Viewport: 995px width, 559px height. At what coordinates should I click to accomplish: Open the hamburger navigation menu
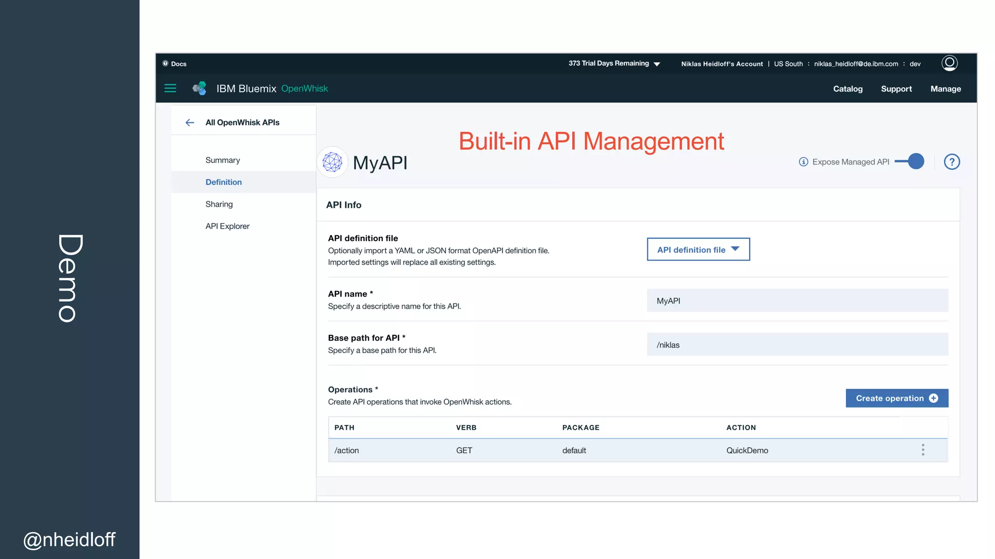pyautogui.click(x=170, y=88)
